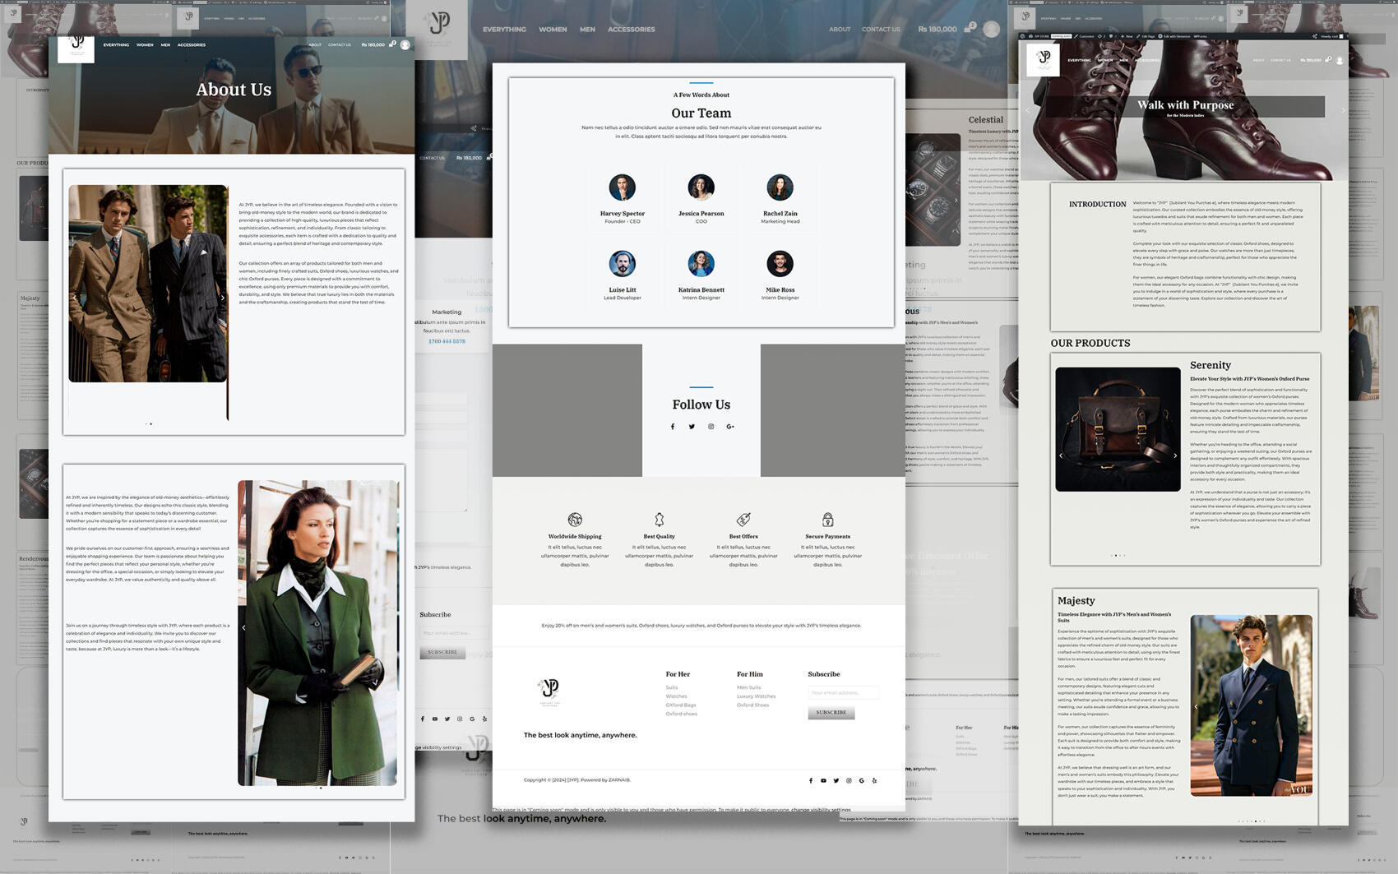1398x874 pixels.
Task: Click the Google Plus icon under Follow Us
Action: pos(730,427)
